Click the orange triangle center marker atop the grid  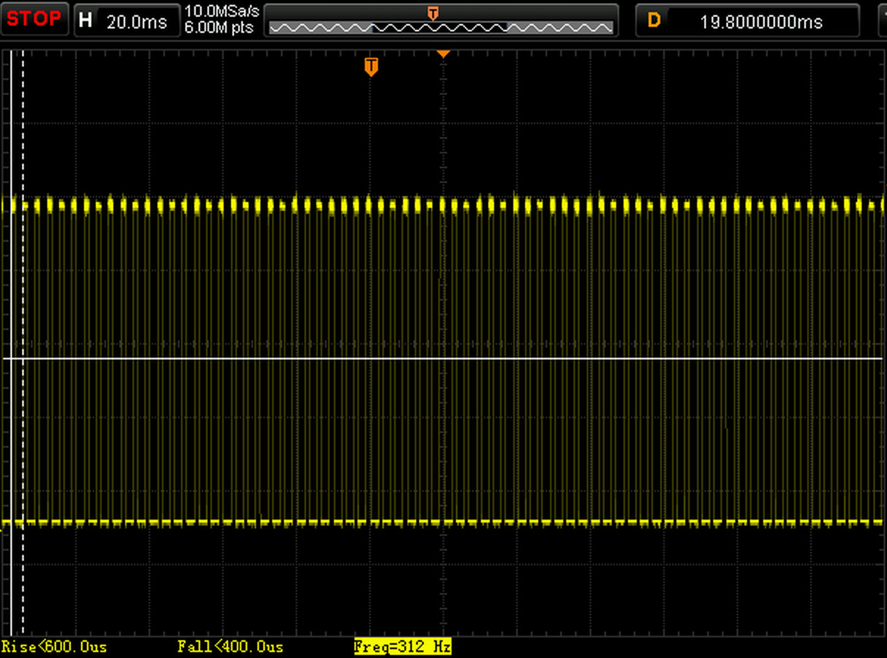(x=443, y=54)
